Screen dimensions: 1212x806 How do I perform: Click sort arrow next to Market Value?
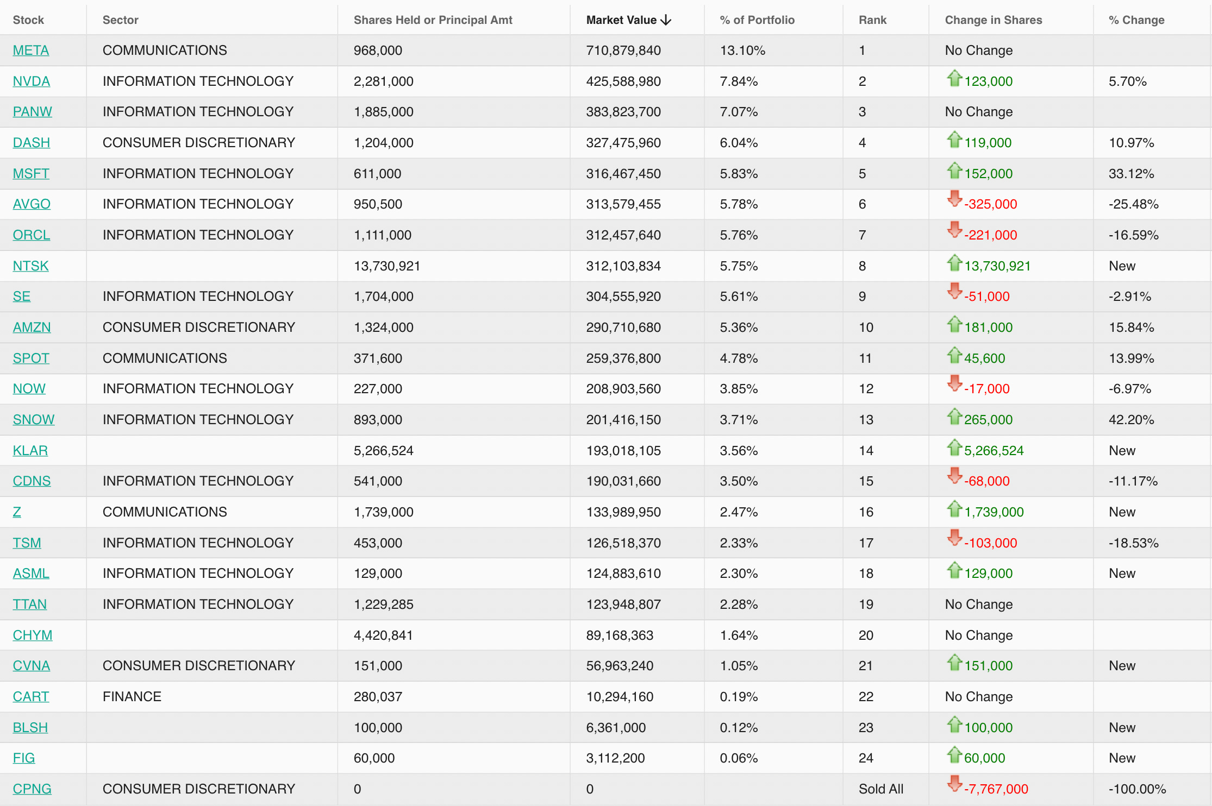pos(666,20)
